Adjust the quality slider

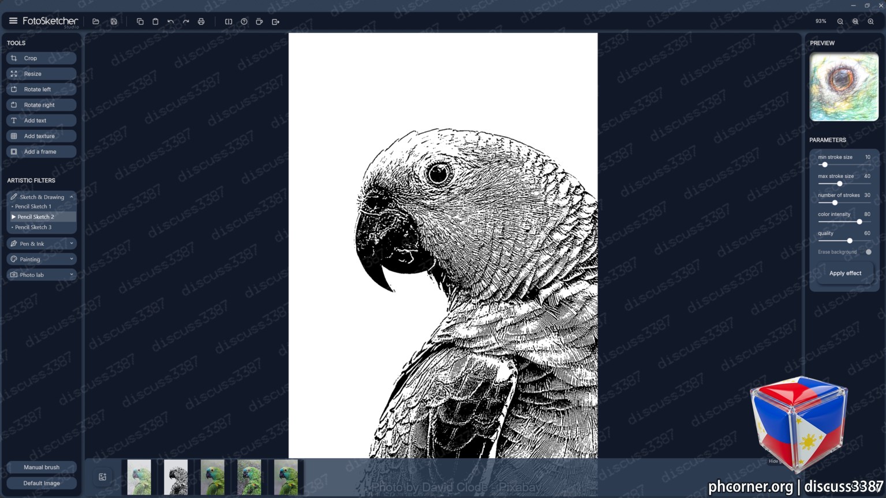point(844,241)
